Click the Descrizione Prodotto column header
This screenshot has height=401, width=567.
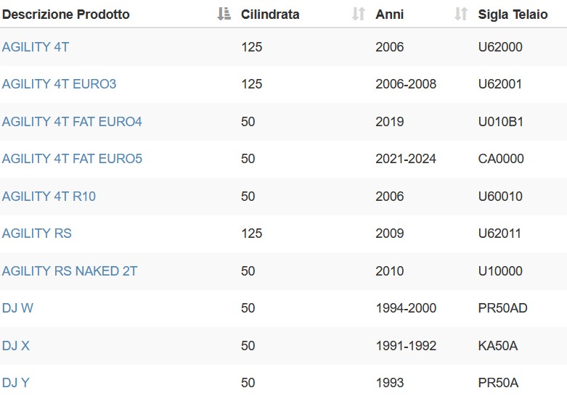(x=66, y=15)
